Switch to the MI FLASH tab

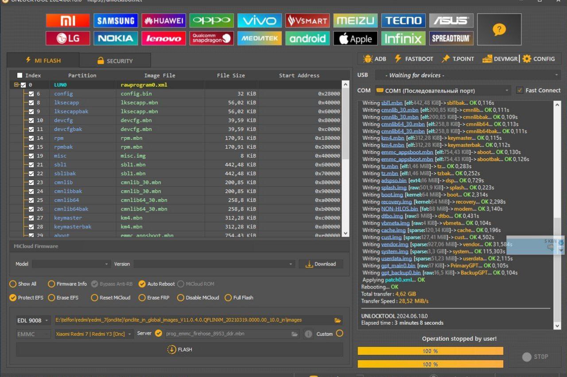tap(43, 60)
